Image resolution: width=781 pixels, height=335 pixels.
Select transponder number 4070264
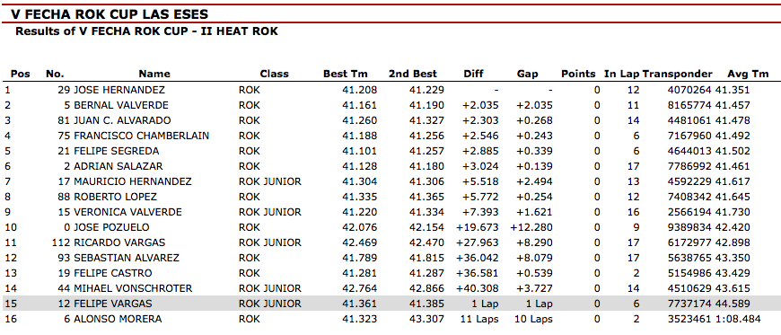[689, 90]
